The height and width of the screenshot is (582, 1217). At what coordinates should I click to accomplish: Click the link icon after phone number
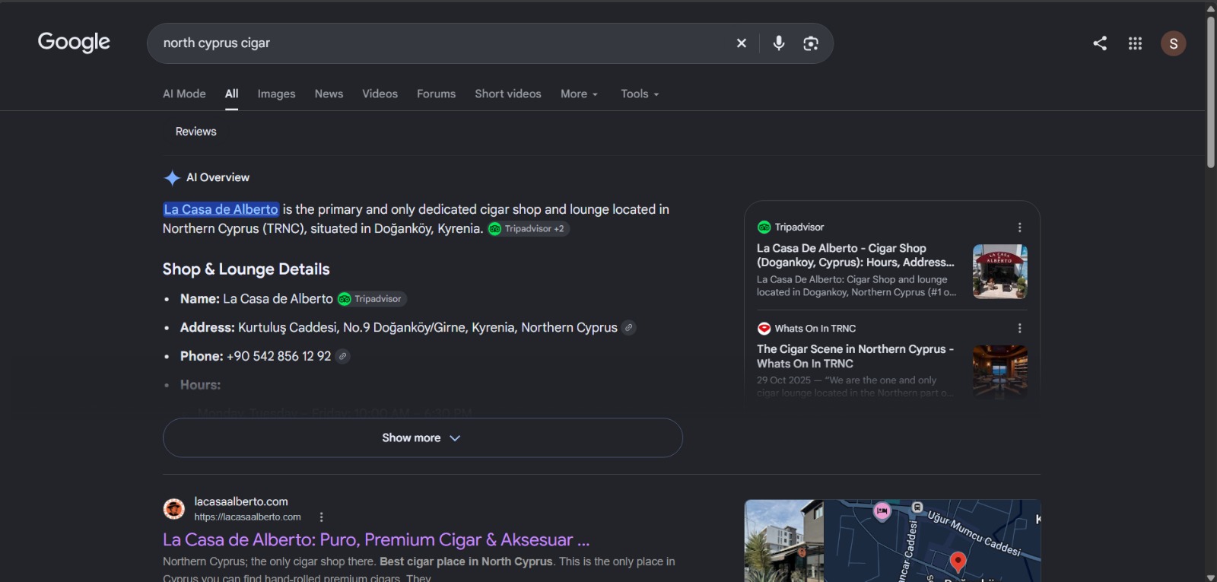[343, 356]
